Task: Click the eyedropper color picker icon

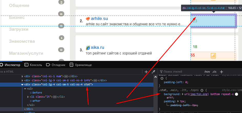Action: point(153,72)
